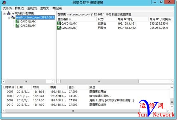Viewport: 177px width, 120px height.
Task: Select log entry 0010
Action: click(x=86, y=105)
